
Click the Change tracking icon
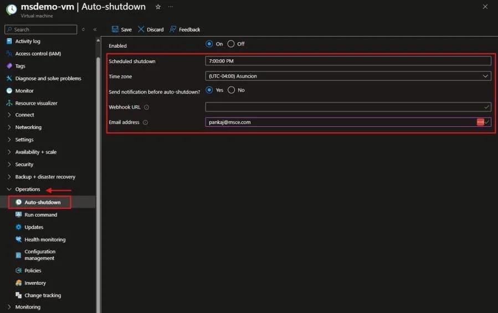(x=18, y=295)
